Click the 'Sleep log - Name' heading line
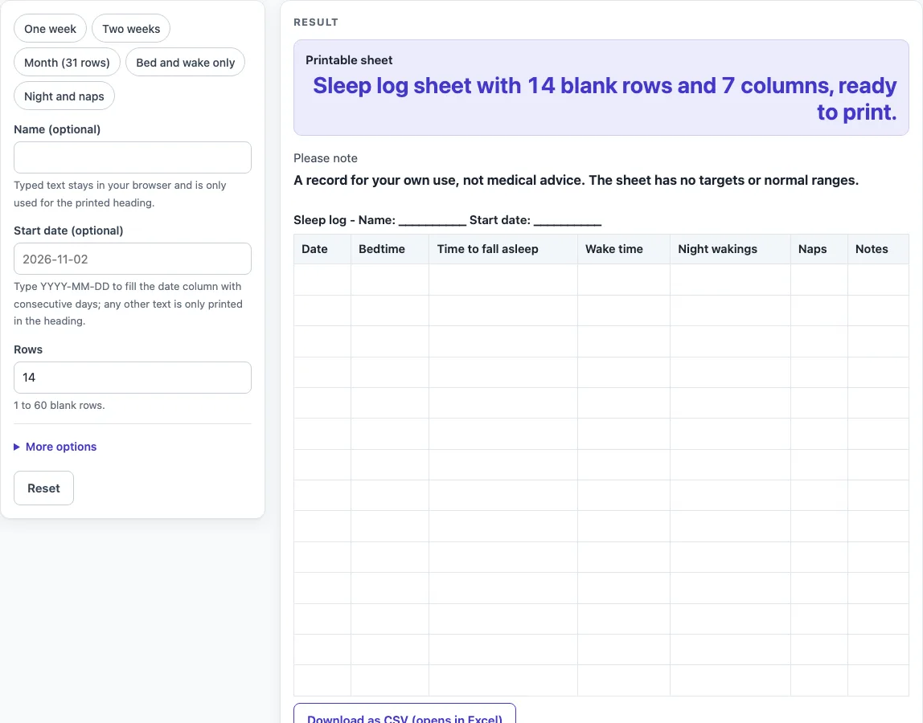The image size is (923, 723). point(447,220)
